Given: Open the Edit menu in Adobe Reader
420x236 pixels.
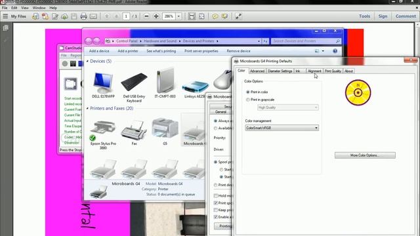Looking at the screenshot, I should click(x=14, y=8).
